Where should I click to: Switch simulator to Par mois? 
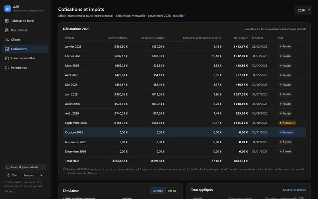pyautogui.click(x=158, y=191)
